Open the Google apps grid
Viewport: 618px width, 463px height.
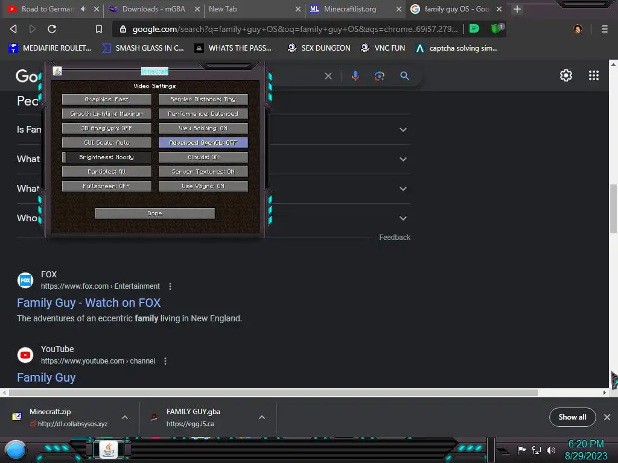594,75
